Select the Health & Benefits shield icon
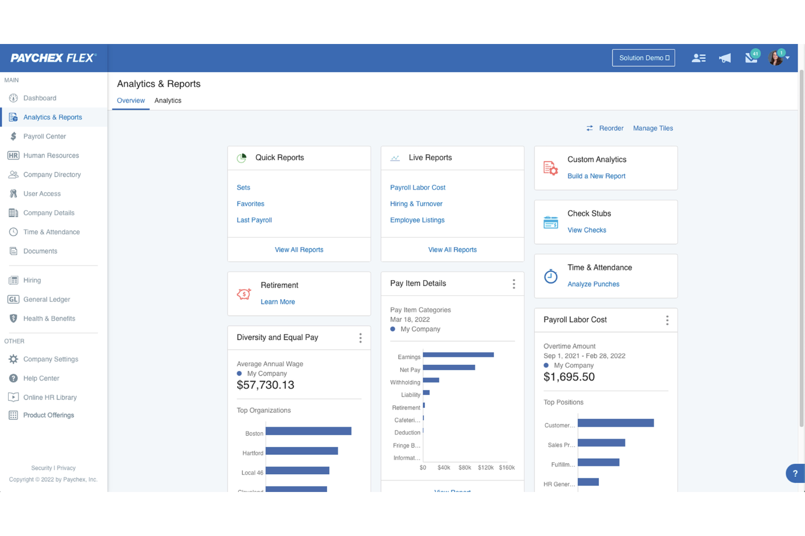Screen dimensions: 805x536 pos(13,318)
